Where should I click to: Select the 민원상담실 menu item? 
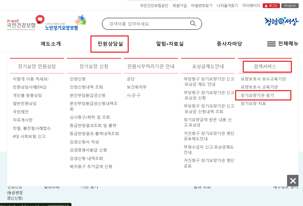(109, 44)
